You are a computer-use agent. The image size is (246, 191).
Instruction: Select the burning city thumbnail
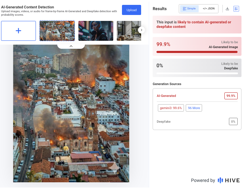[x=57, y=31]
